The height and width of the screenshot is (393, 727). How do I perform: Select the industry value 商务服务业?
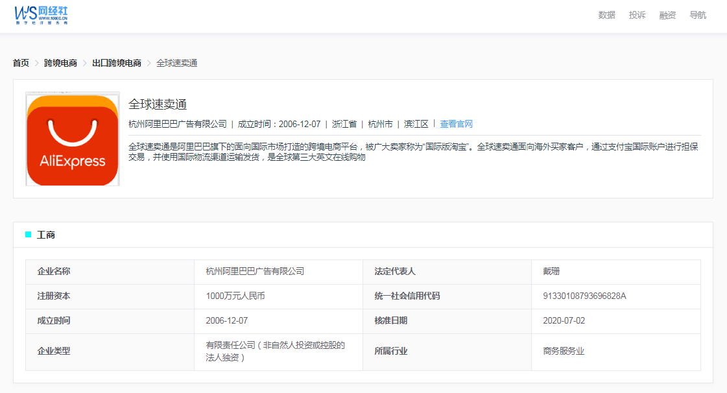tap(564, 351)
